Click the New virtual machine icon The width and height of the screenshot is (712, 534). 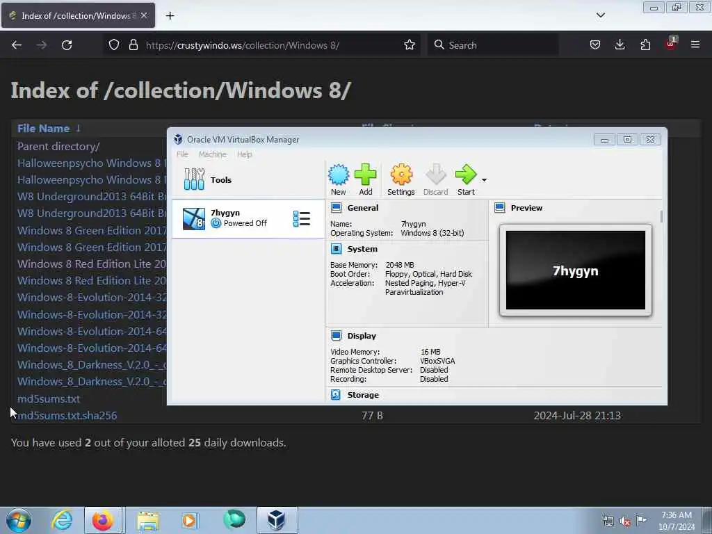coord(339,175)
